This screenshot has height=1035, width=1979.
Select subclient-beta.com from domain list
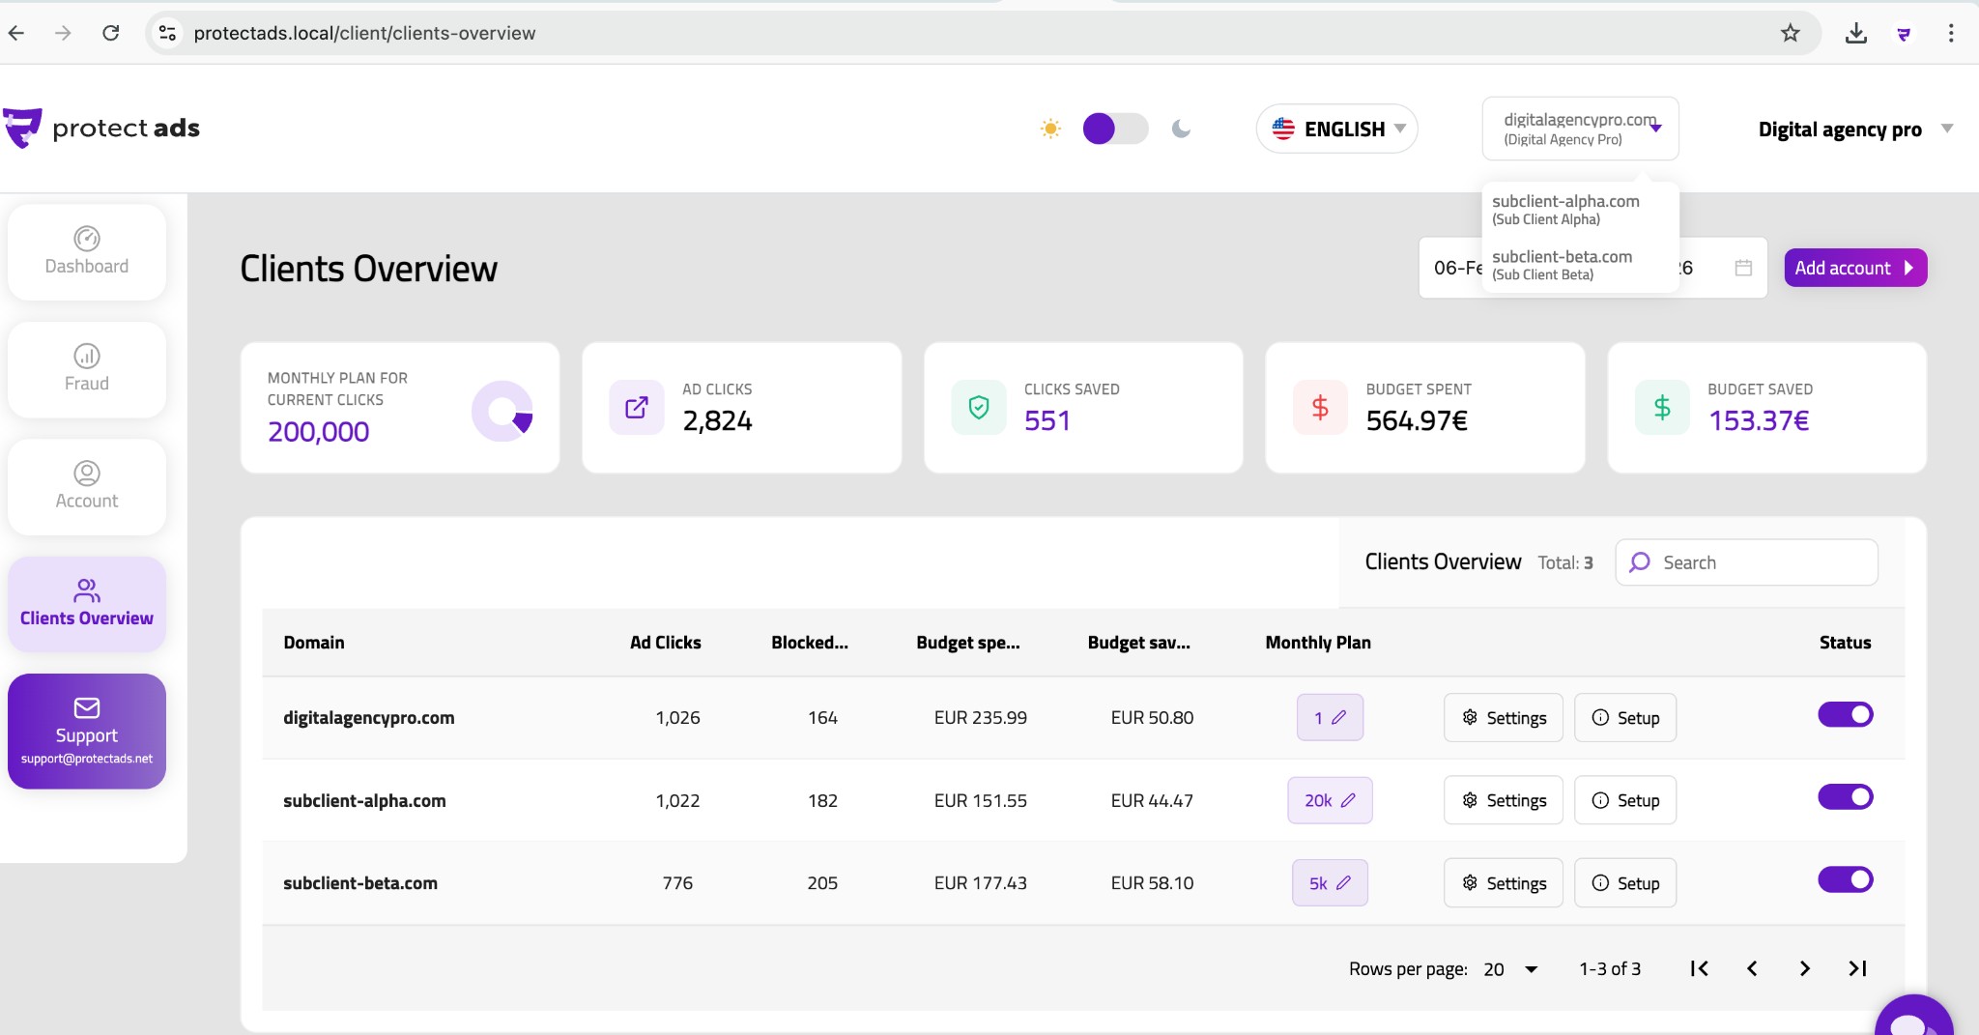(x=1562, y=263)
